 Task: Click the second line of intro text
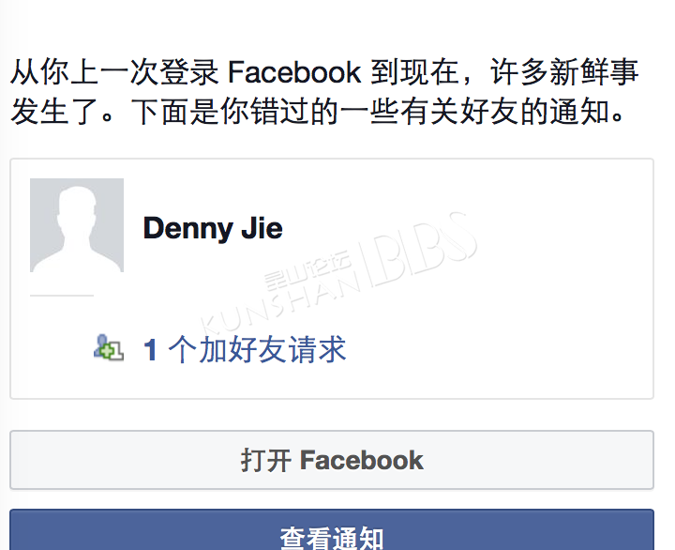coord(317,111)
